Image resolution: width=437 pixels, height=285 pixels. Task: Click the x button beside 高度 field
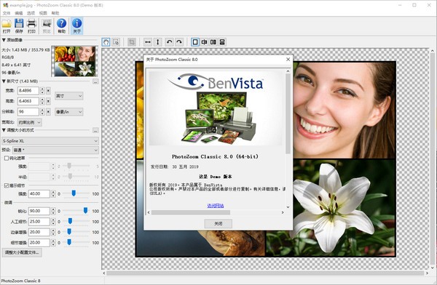coord(48,101)
